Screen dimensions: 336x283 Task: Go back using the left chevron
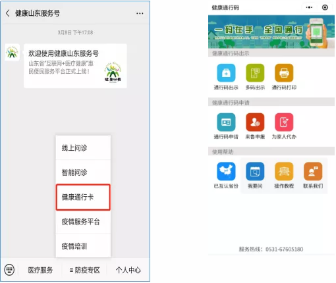click(x=8, y=13)
